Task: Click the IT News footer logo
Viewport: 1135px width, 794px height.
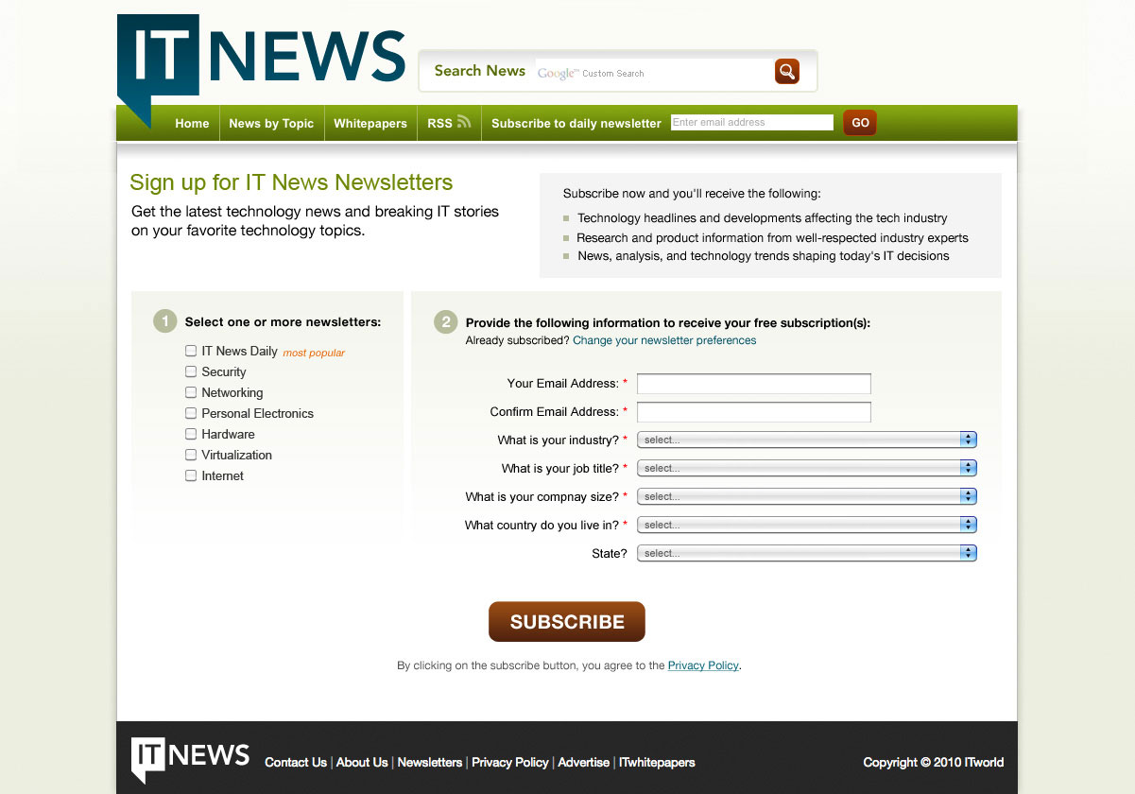Action: pyautogui.click(x=190, y=759)
